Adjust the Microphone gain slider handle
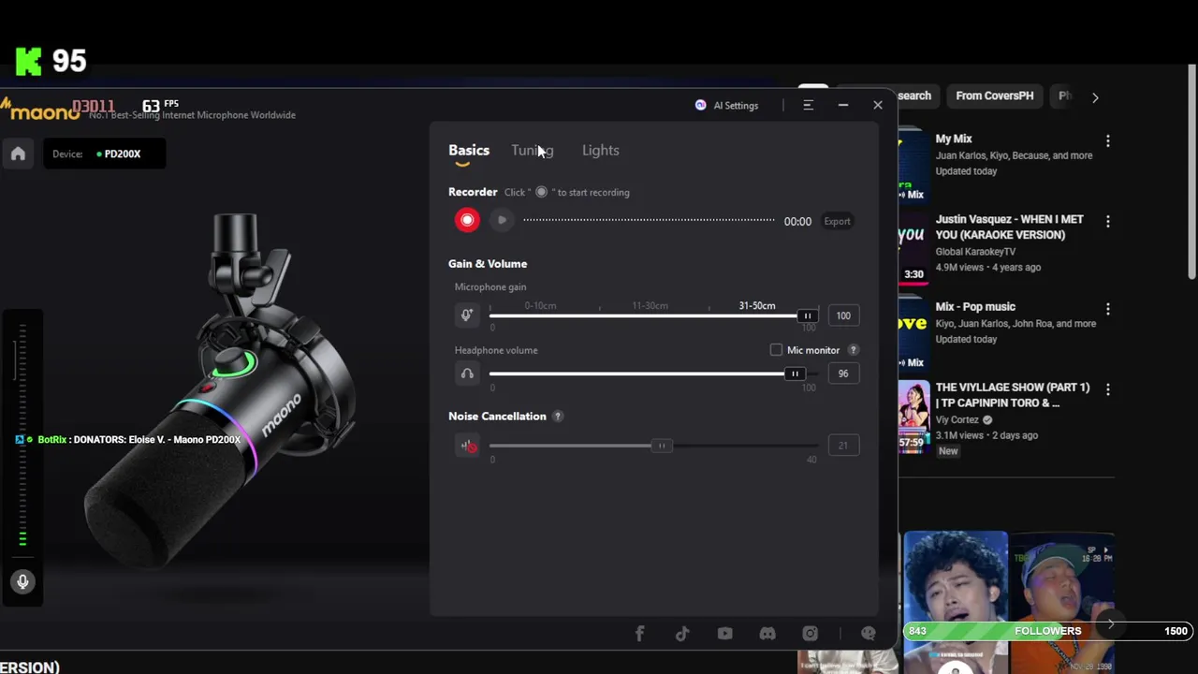This screenshot has height=674, width=1198. click(x=807, y=316)
